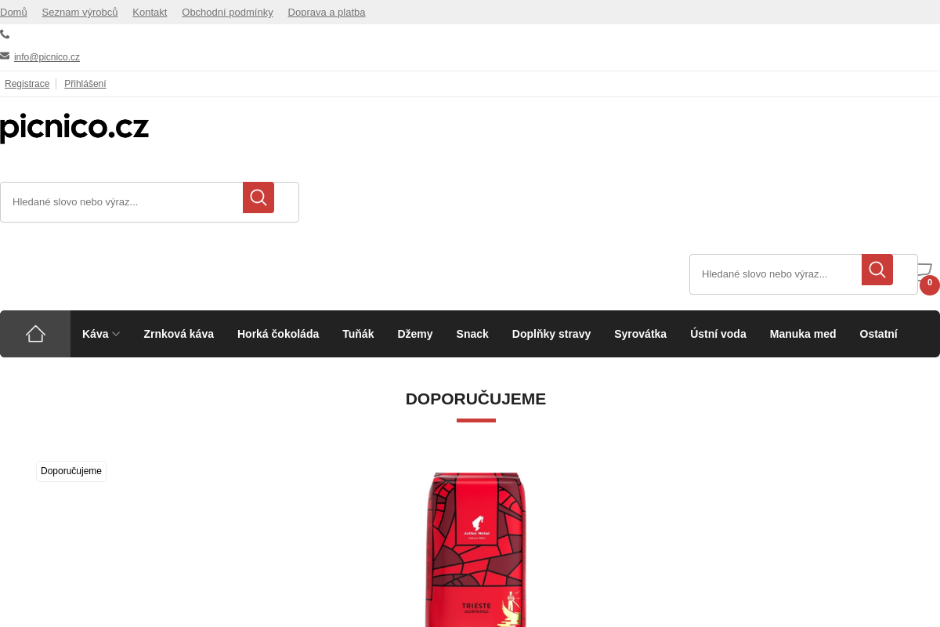This screenshot has width=940, height=627.
Task: Click the right search magnifier button
Action: coord(877,270)
